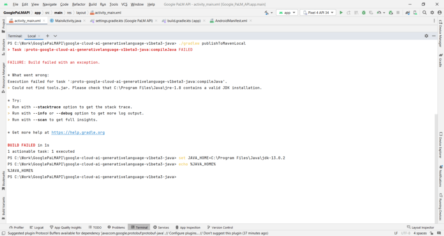444x236 pixels.
Task: Open Device Manager icon in top toolbar
Action: [x=415, y=13]
